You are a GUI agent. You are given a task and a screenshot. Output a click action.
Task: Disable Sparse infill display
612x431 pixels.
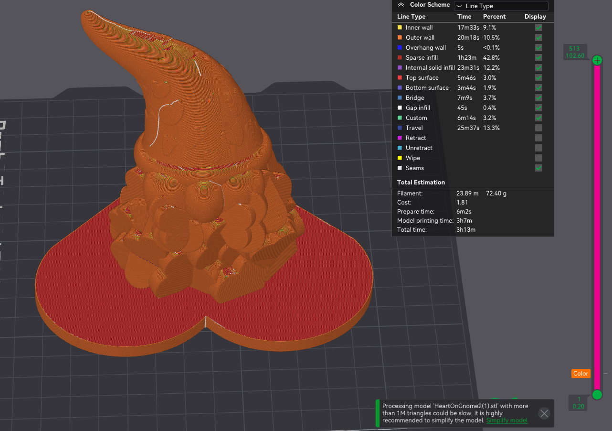[538, 58]
